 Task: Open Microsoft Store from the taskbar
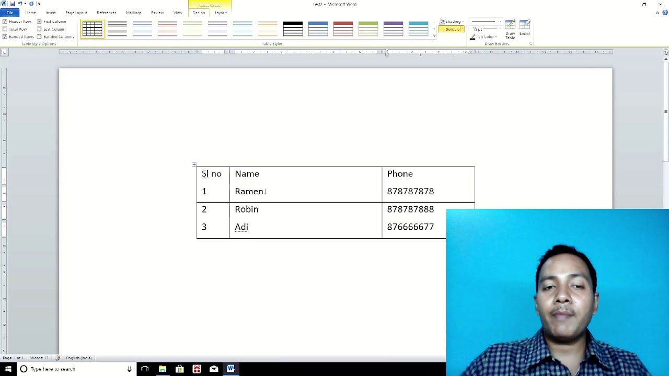click(x=180, y=369)
